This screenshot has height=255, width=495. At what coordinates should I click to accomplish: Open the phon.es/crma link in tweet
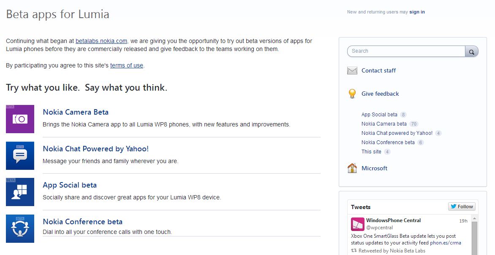coord(445,243)
